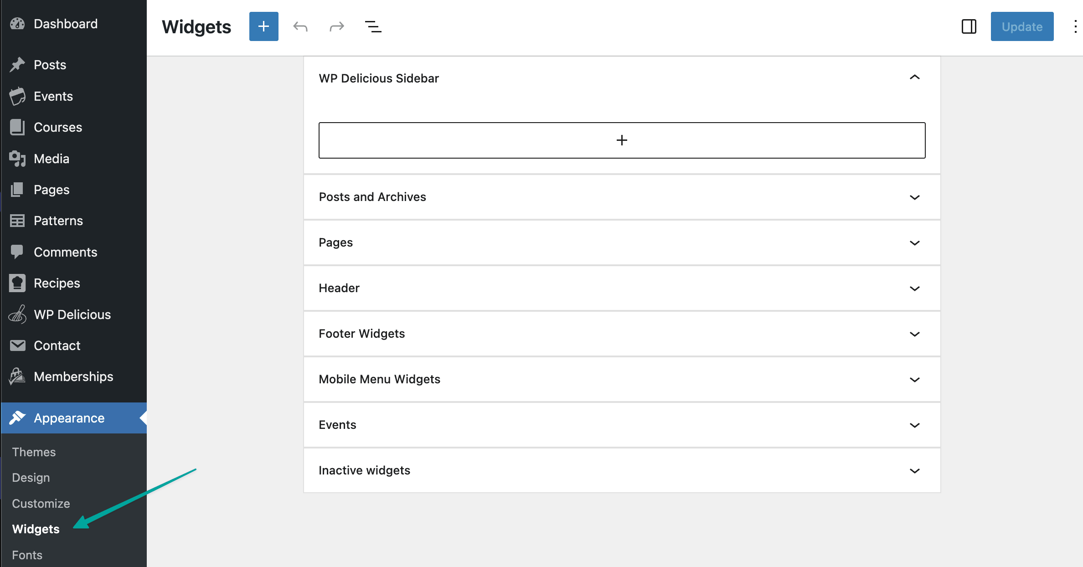Screen dimensions: 1083x567
Task: Click the Redo arrow icon
Action: click(337, 27)
